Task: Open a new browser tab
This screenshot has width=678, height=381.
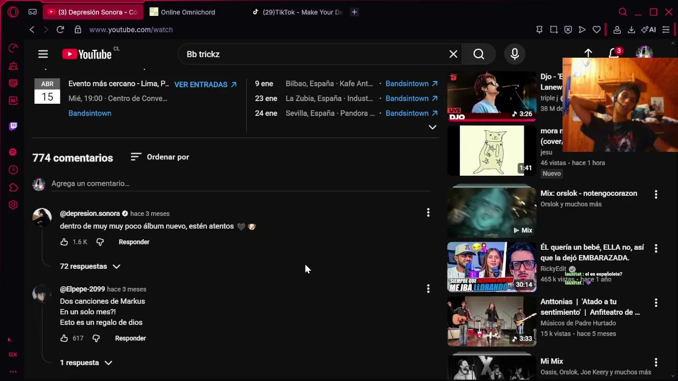Action: [354, 12]
